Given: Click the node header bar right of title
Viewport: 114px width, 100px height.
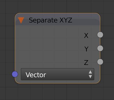Looking at the screenshot, I should tap(86, 20).
